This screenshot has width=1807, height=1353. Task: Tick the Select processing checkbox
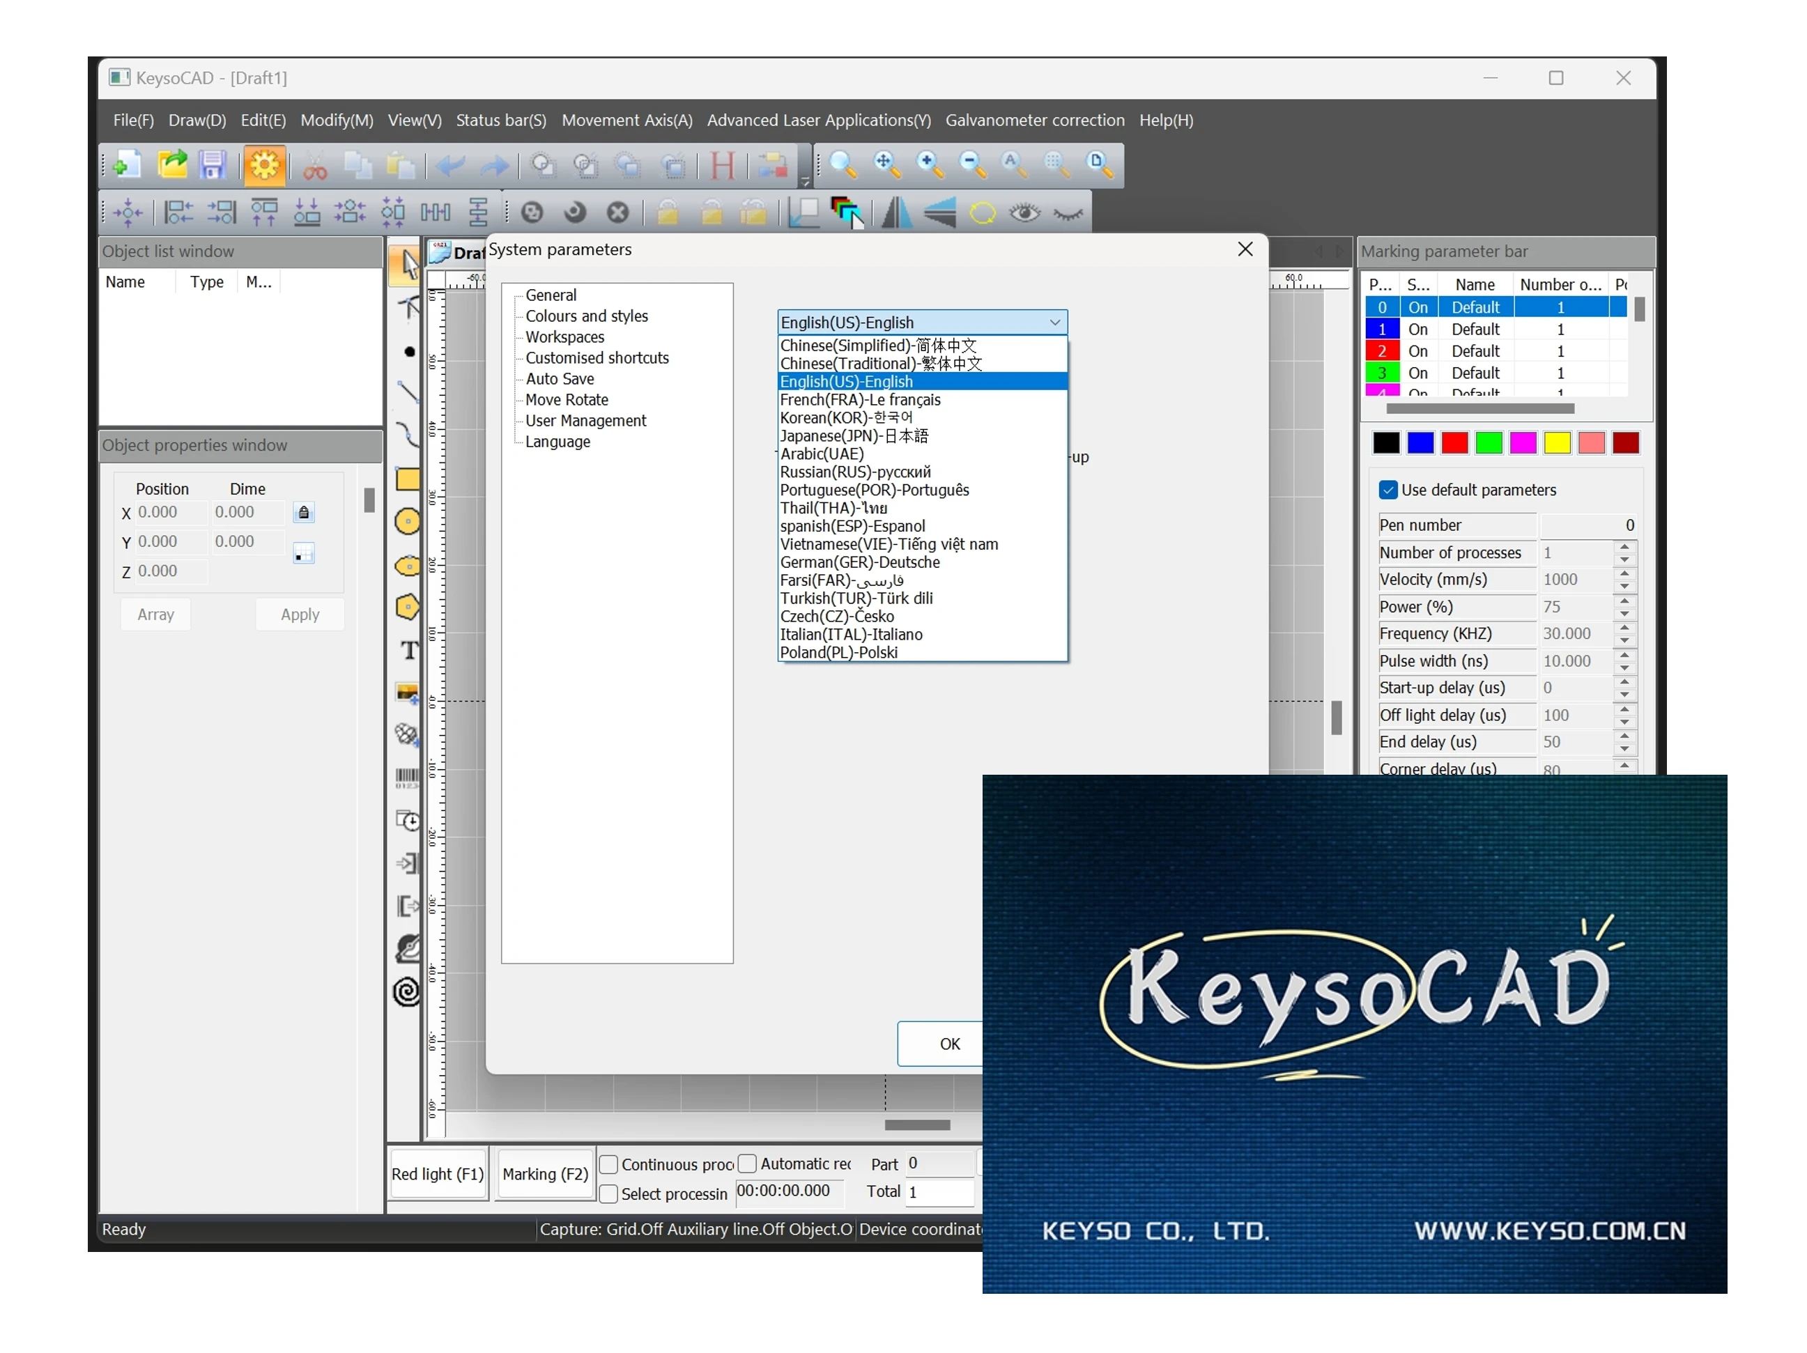point(608,1195)
